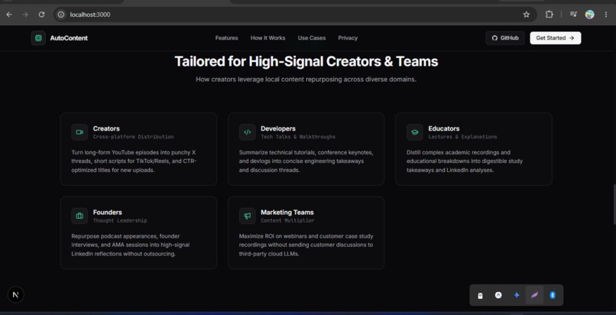
Task: Click the Educators description about academic recordings
Action: pyautogui.click(x=465, y=161)
